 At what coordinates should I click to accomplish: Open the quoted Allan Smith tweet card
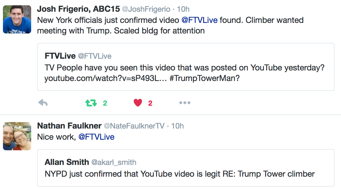pyautogui.click(x=186, y=168)
